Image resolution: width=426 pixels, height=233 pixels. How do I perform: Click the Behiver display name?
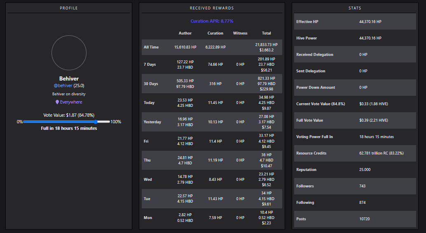coord(69,78)
